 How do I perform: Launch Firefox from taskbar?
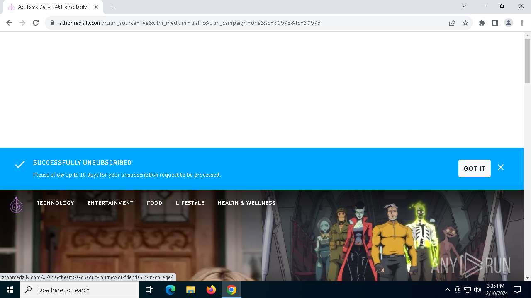coord(211,290)
